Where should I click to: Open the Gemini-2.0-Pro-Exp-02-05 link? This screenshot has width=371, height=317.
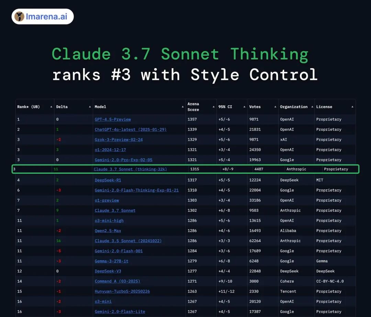tap(124, 160)
